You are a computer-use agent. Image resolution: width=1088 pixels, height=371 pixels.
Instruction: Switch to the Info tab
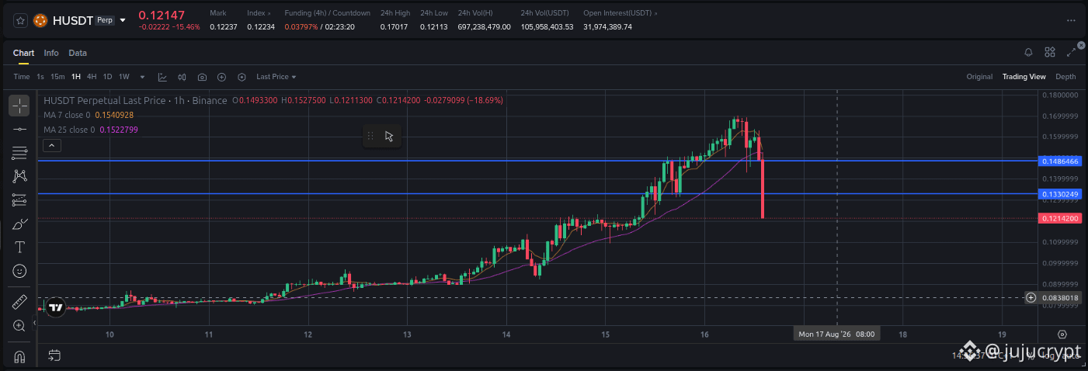click(51, 53)
